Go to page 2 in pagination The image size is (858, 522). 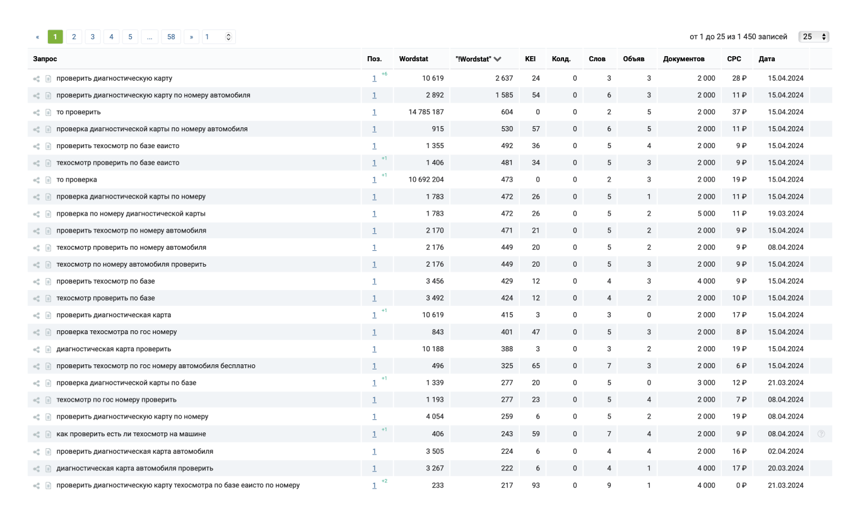tap(74, 37)
